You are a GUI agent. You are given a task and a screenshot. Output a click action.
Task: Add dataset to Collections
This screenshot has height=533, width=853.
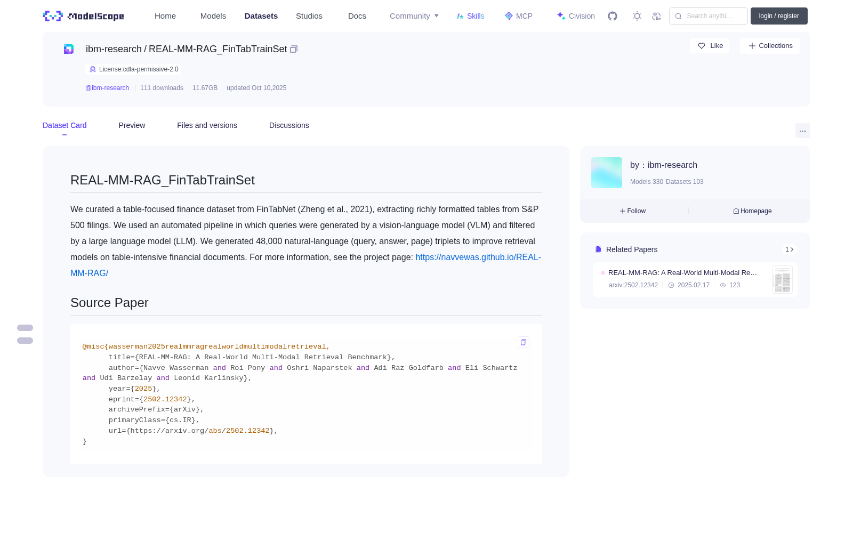pyautogui.click(x=770, y=46)
